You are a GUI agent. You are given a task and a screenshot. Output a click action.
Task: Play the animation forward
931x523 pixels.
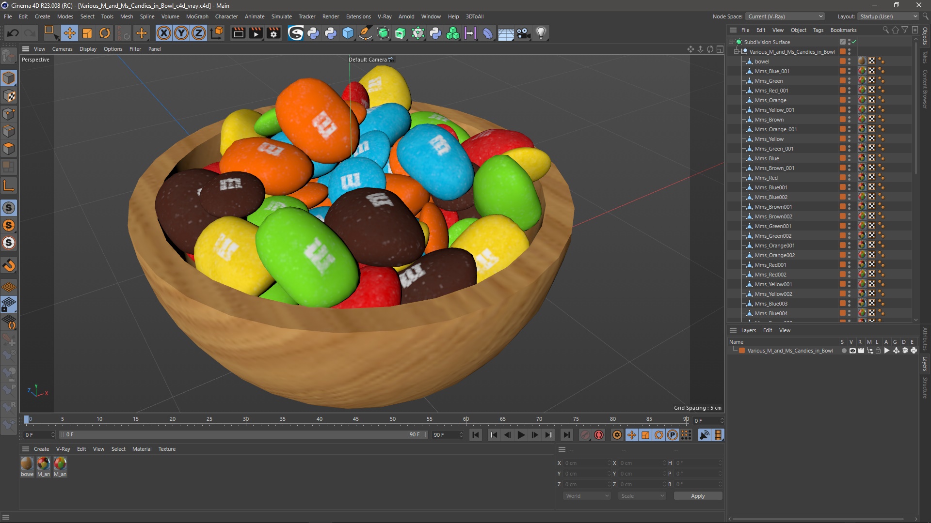(521, 435)
